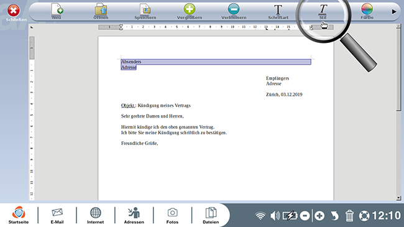Image resolution: width=404 pixels, height=227 pixels.
Task: Click the Wi-Fi status icon
Action: pos(260,216)
